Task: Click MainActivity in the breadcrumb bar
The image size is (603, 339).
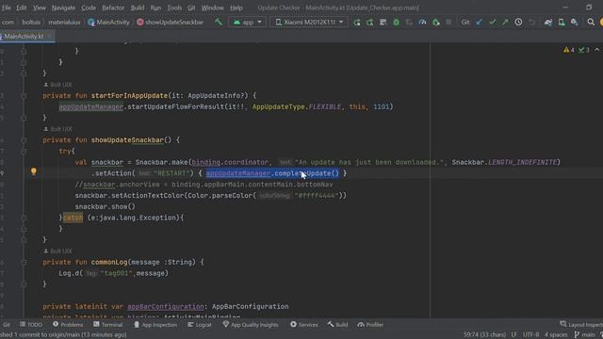Action: tap(109, 23)
